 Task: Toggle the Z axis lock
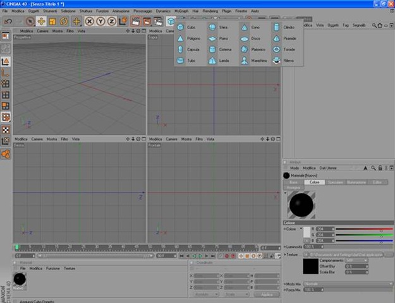[x=112, y=21]
